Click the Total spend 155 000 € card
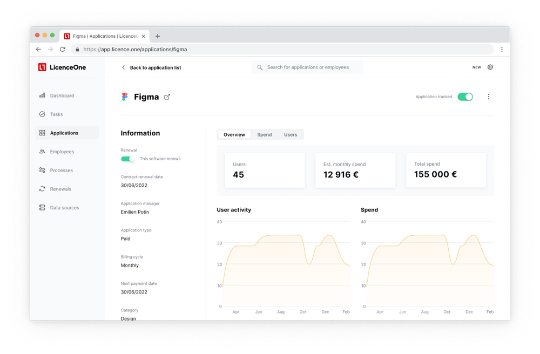 [446, 171]
